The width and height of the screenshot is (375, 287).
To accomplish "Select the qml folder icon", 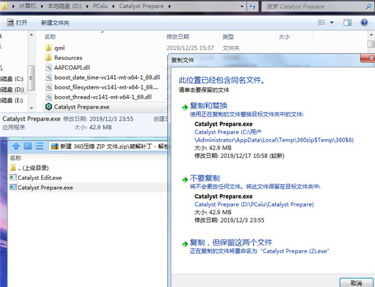I will point(48,48).
